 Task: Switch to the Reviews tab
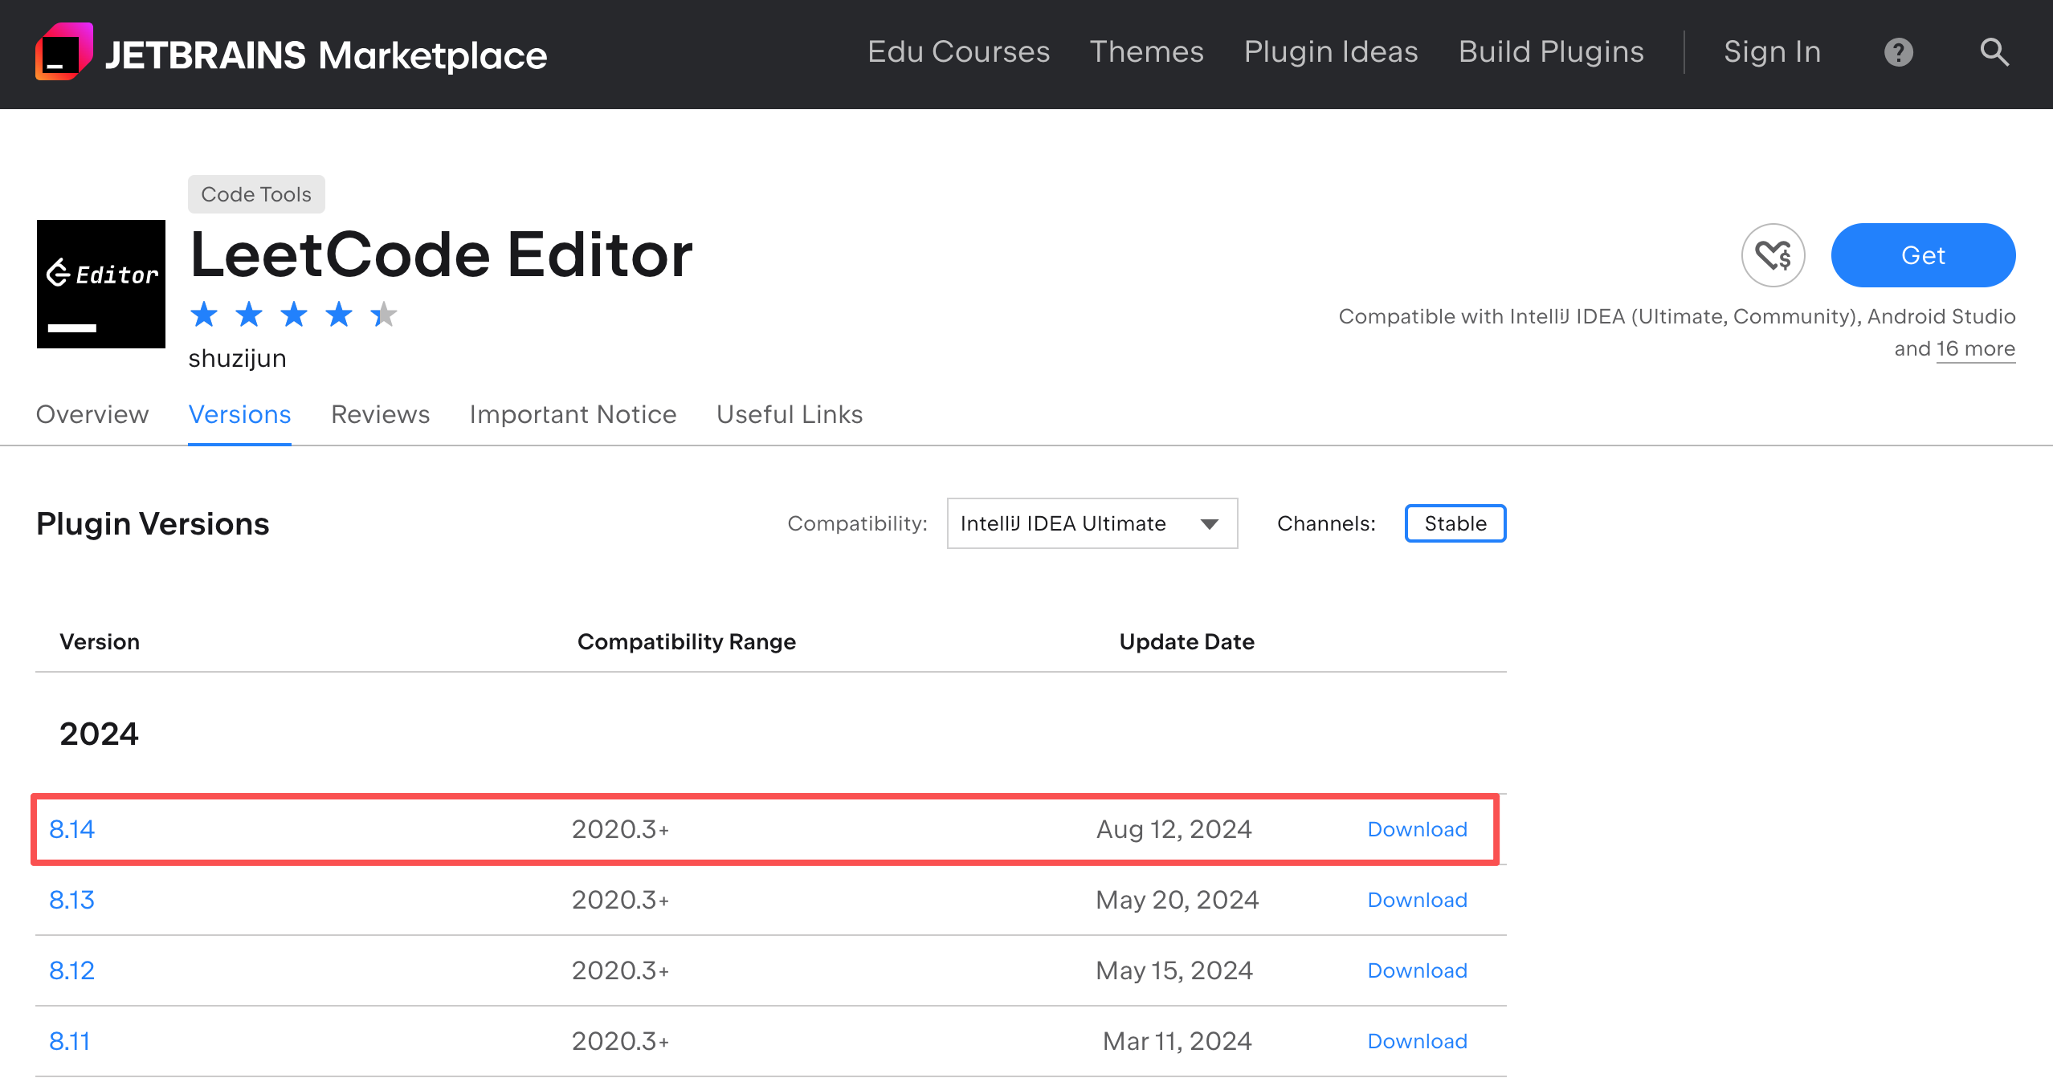point(380,414)
